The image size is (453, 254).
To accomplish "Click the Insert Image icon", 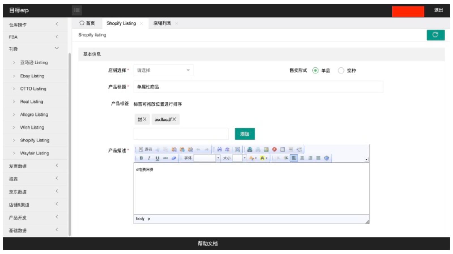I will pyautogui.click(x=266, y=149).
